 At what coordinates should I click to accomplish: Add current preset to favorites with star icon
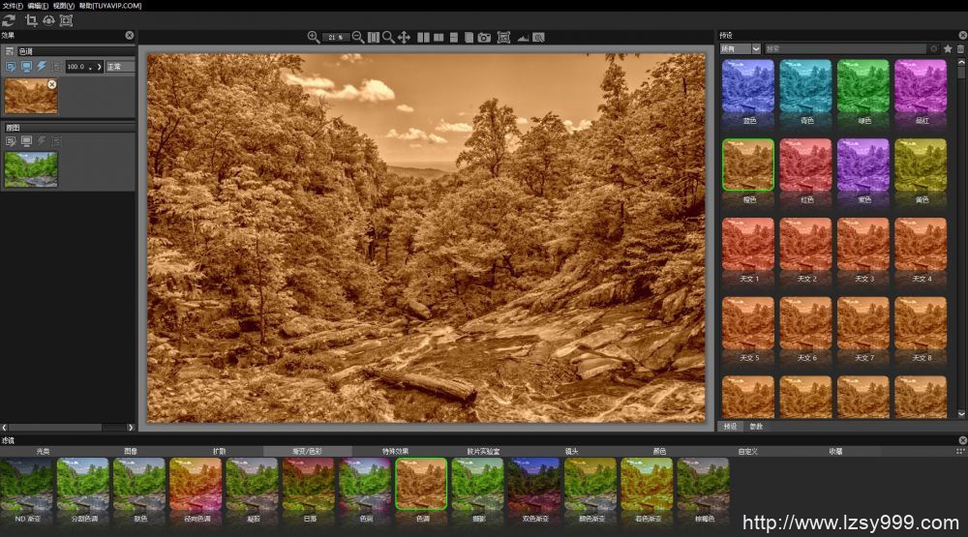click(x=948, y=48)
